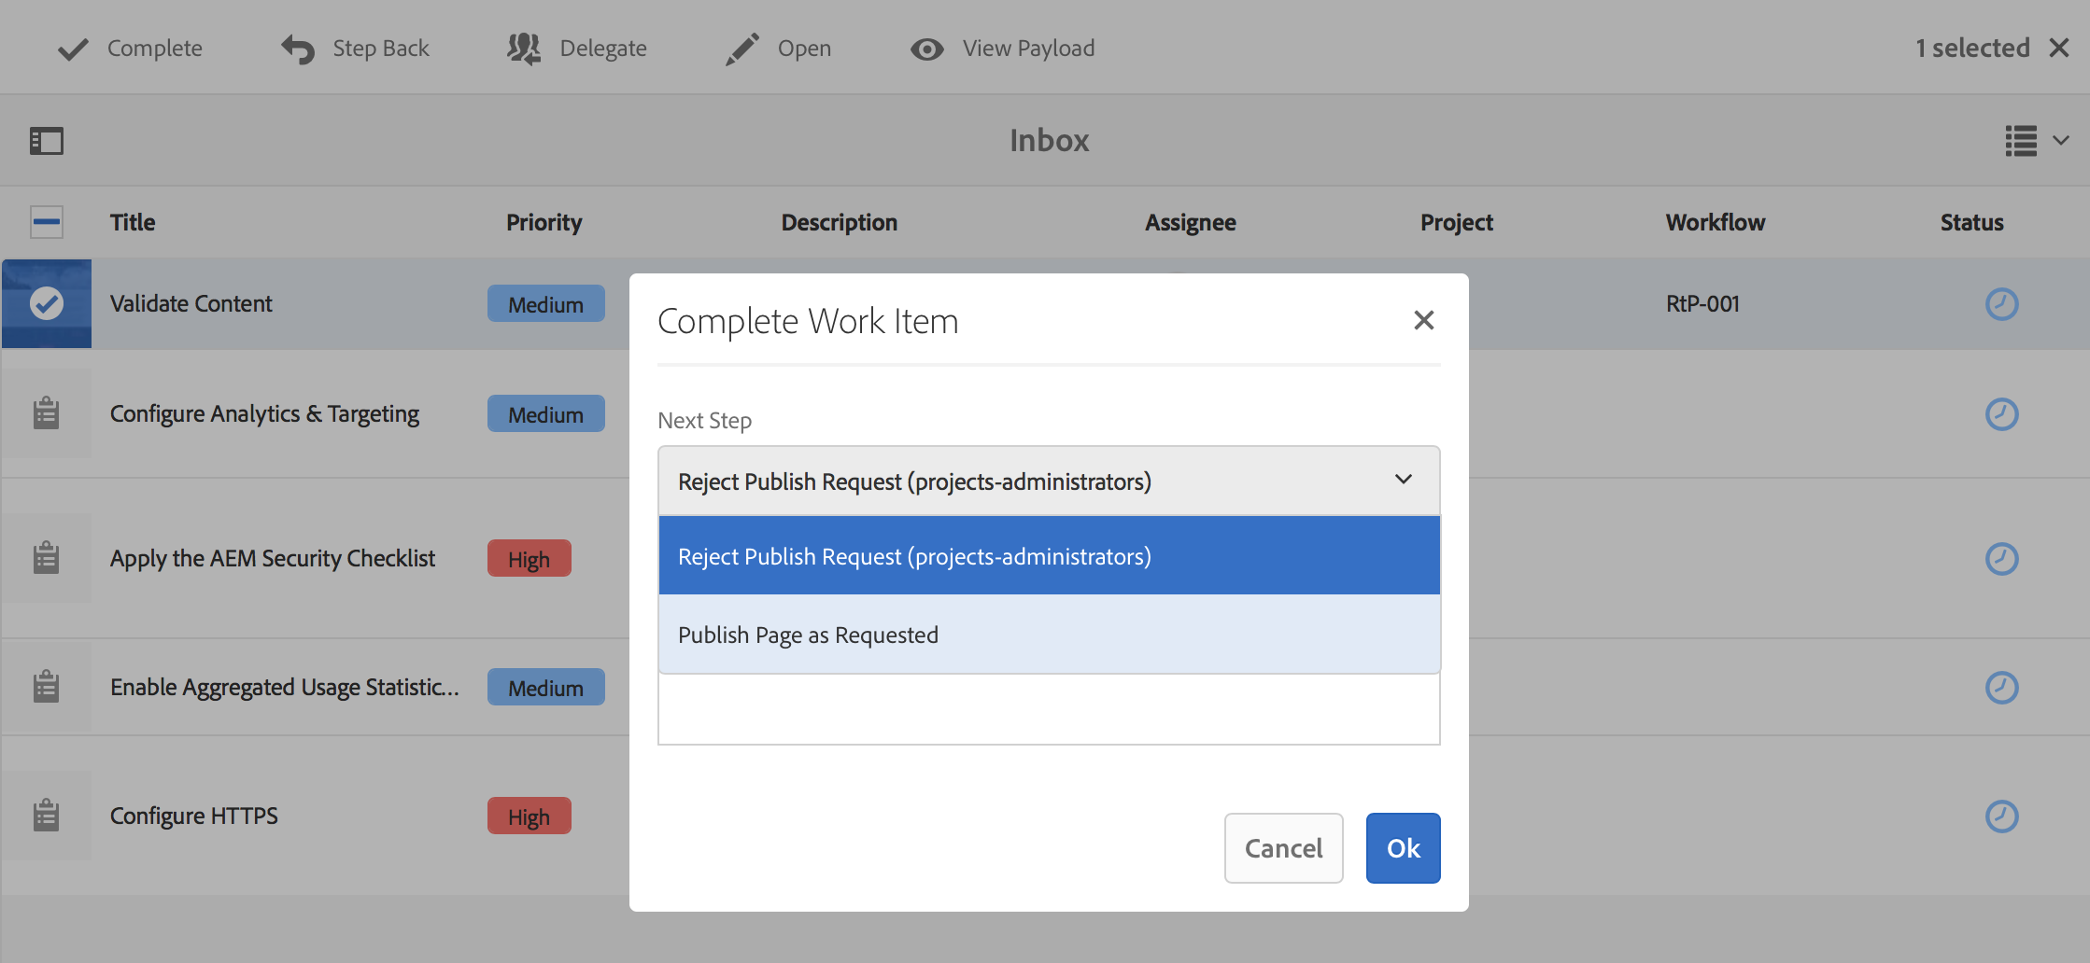Image resolution: width=2090 pixels, height=963 pixels.
Task: Sort by the Priority column header
Action: point(544,222)
